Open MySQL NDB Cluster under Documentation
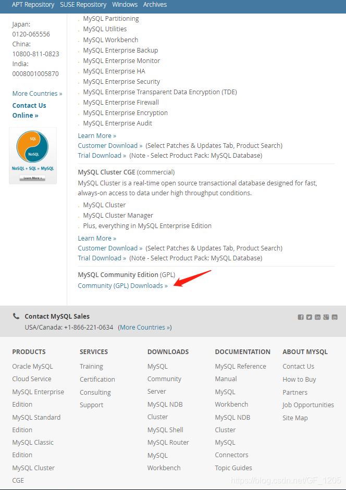The width and height of the screenshot is (346, 490). (232, 423)
